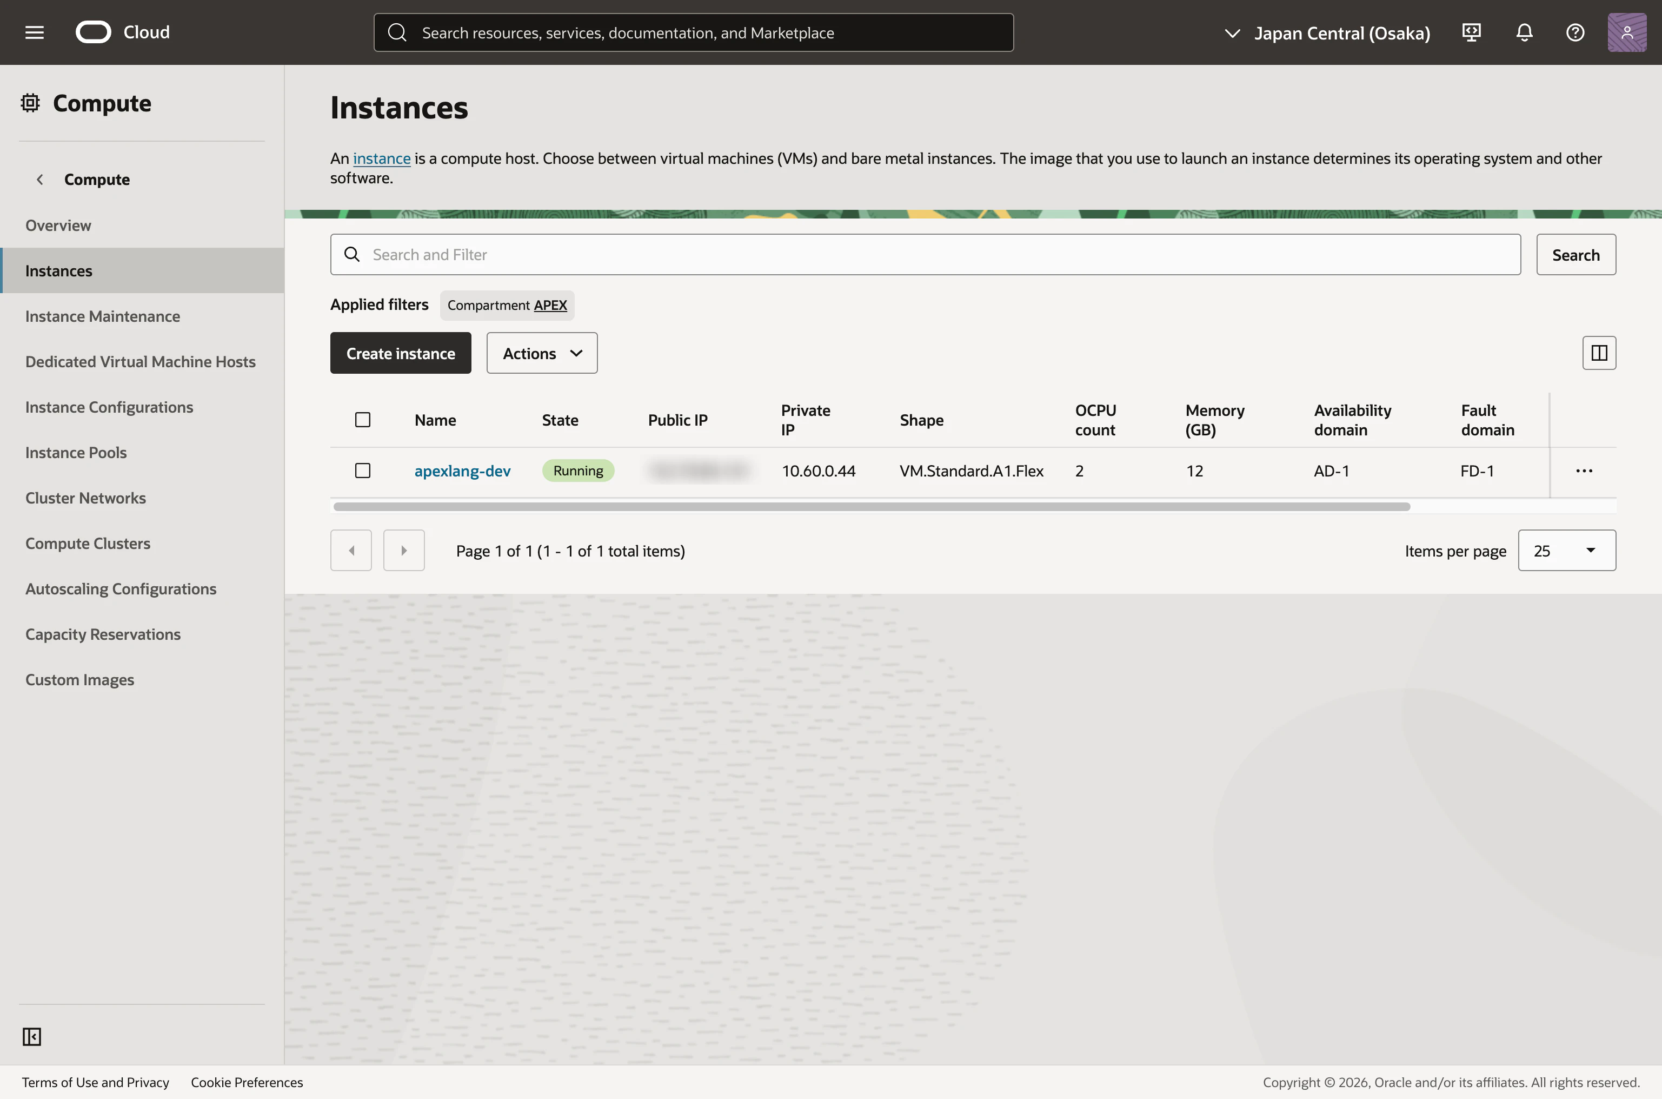Click the Availability domain column header

[1352, 420]
